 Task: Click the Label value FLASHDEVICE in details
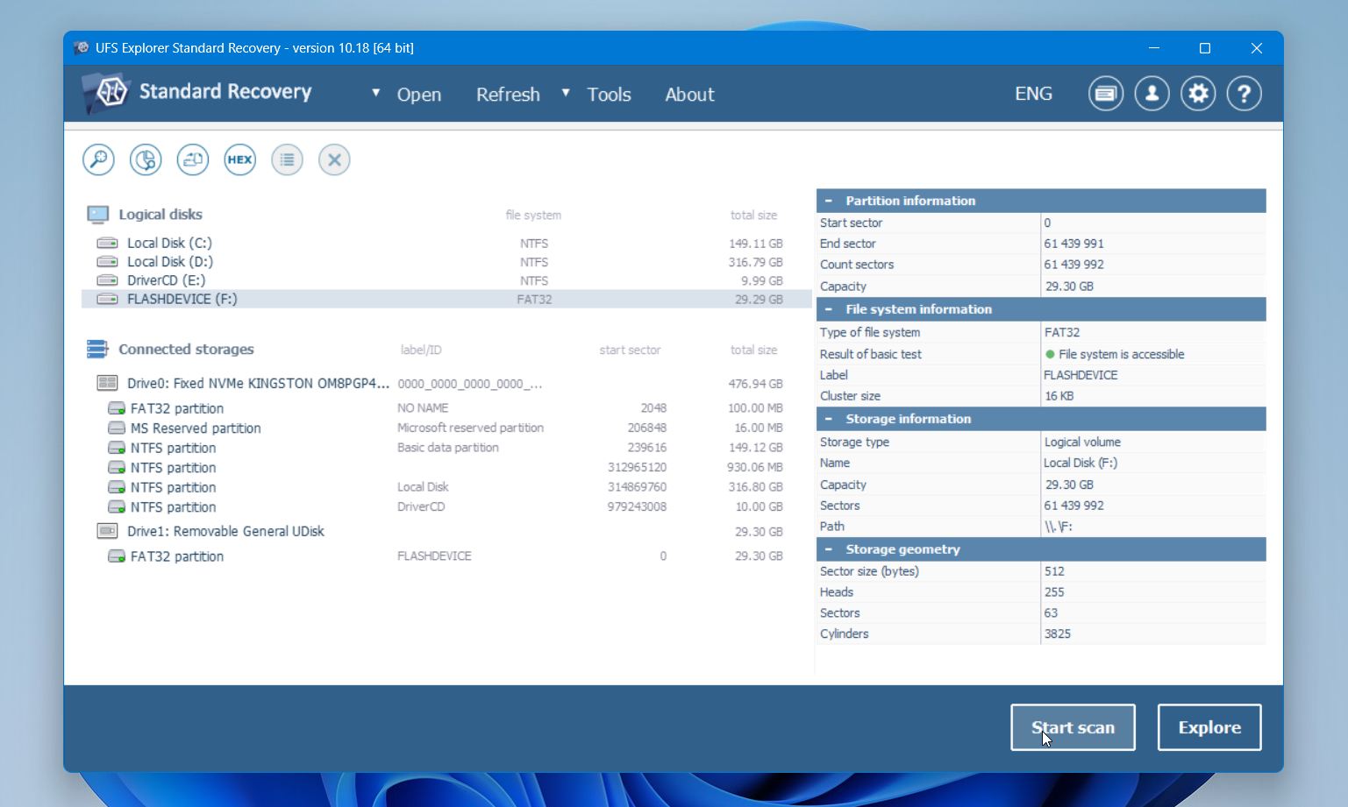(1081, 375)
